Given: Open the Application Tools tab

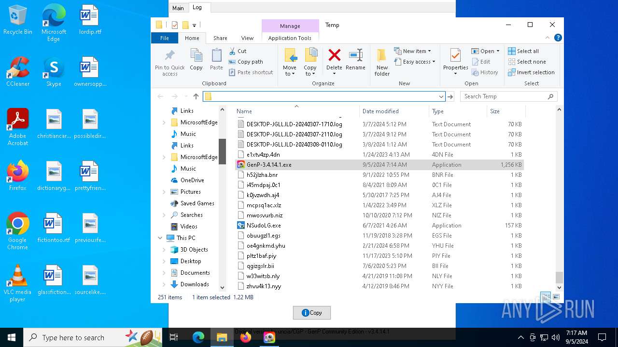Looking at the screenshot, I should (290, 38).
